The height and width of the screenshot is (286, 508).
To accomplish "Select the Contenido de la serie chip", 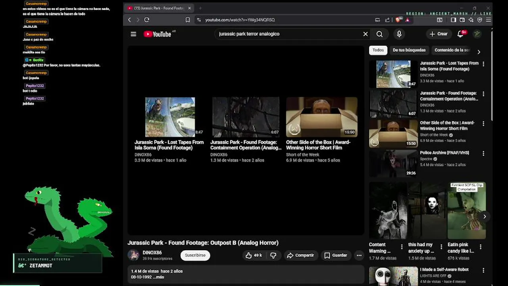I will click(452, 50).
